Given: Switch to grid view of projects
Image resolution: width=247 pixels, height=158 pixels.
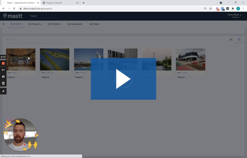Looking at the screenshot, I should [x=239, y=39].
